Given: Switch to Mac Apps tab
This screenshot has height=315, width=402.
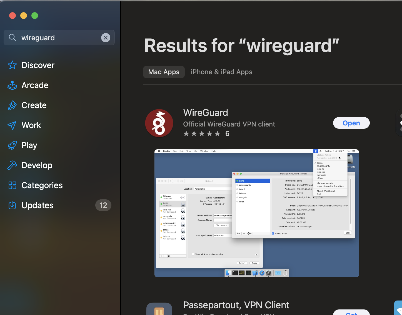Looking at the screenshot, I should [x=164, y=72].
